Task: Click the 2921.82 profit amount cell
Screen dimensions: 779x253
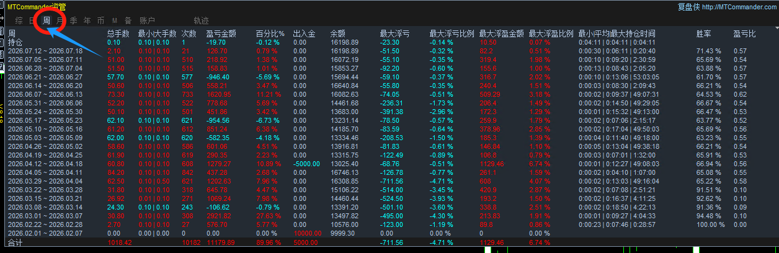Action: pyautogui.click(x=217, y=216)
